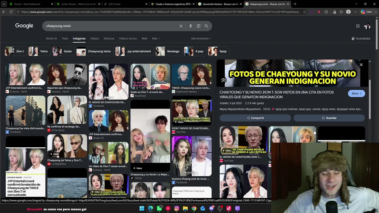Viewport: 379px width, 213px height.
Task: Filter results by the Noviazgo chip
Action: (x=168, y=51)
